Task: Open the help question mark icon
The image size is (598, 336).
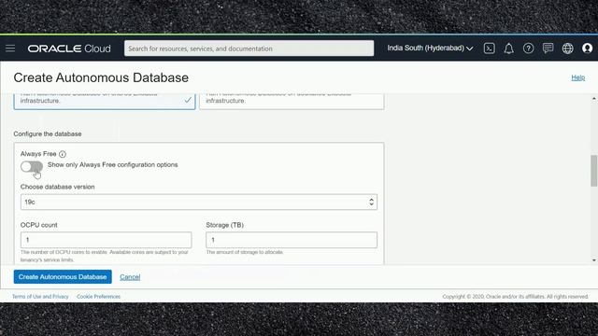Action: 528,49
